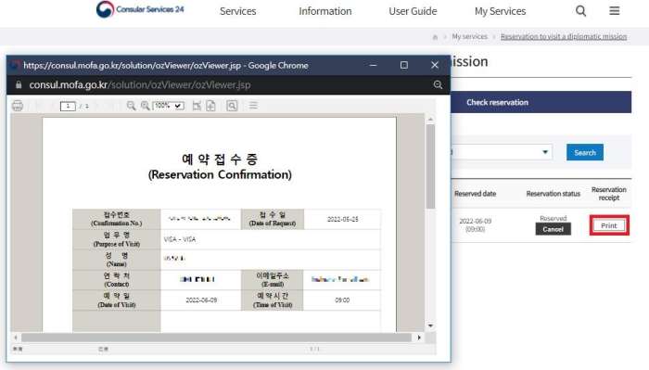Click Reservation to visit a diplomatic mission breadcrumb
Image resolution: width=649 pixels, height=370 pixels.
[564, 36]
